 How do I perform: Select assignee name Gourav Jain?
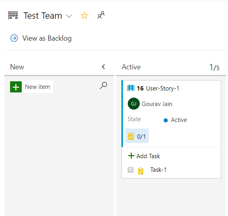point(157,104)
